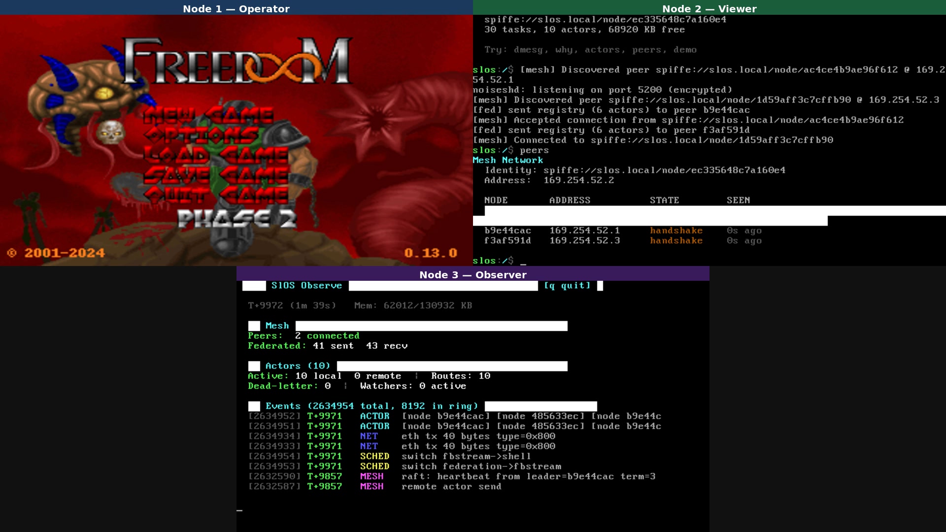Click event row 2634952 ACTOR
The height and width of the screenshot is (532, 946).
pyautogui.click(x=455, y=416)
